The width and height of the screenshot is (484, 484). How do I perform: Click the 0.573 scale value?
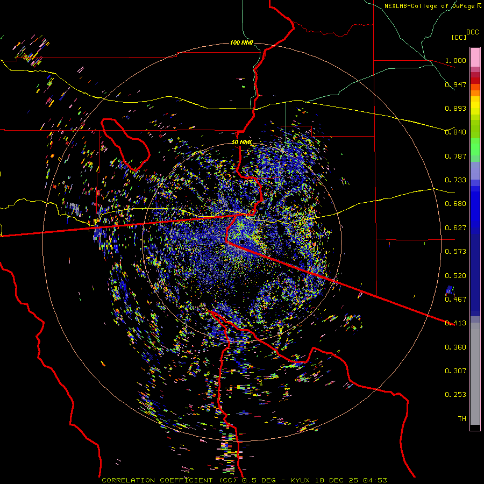tap(455, 252)
